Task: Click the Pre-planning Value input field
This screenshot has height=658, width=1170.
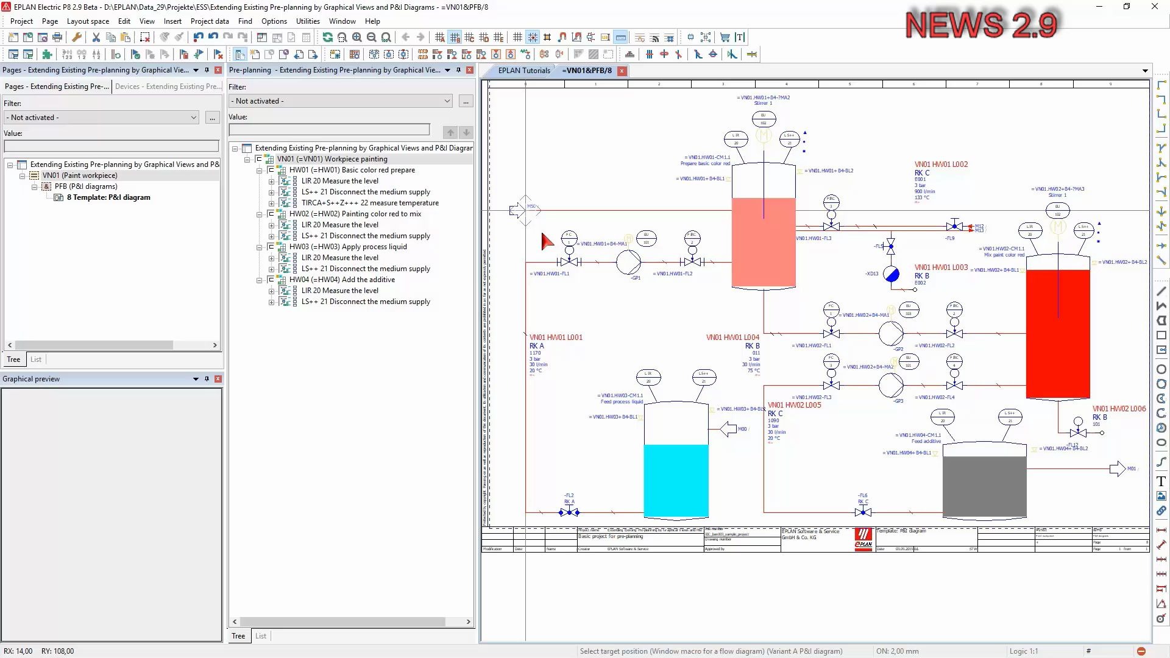Action: [x=330, y=129]
